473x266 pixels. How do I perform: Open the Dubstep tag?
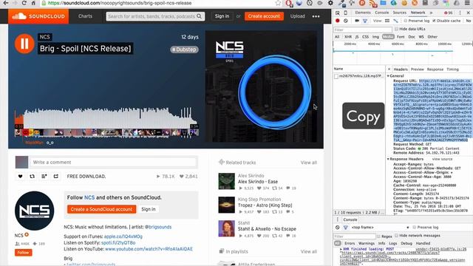(184, 50)
